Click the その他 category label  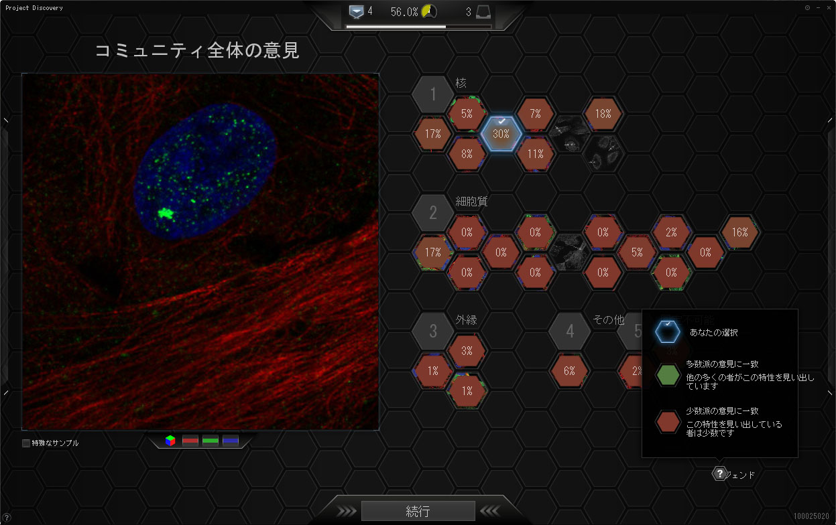pos(609,320)
